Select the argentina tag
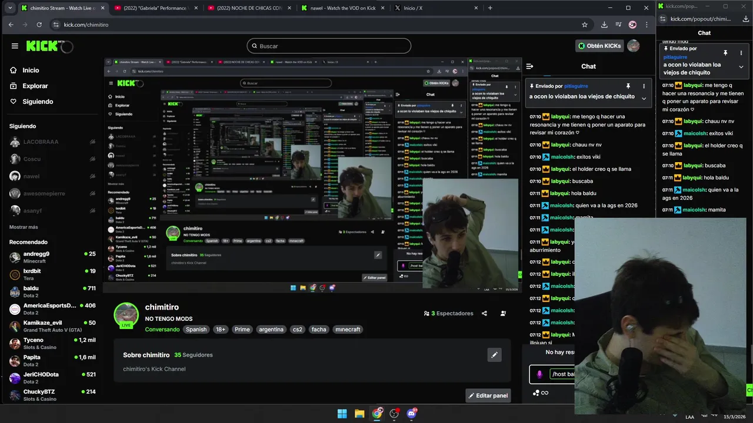 click(x=271, y=330)
